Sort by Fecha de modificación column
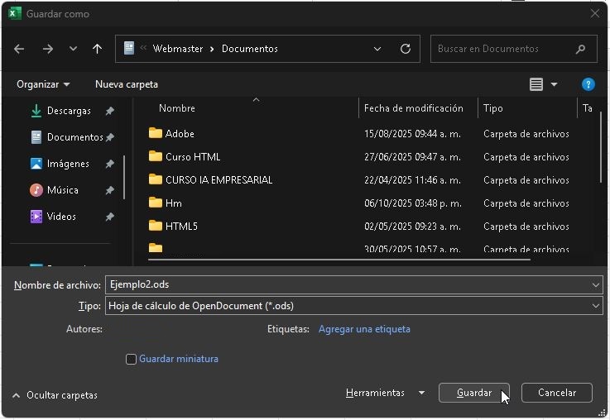The image size is (610, 420). 414,108
